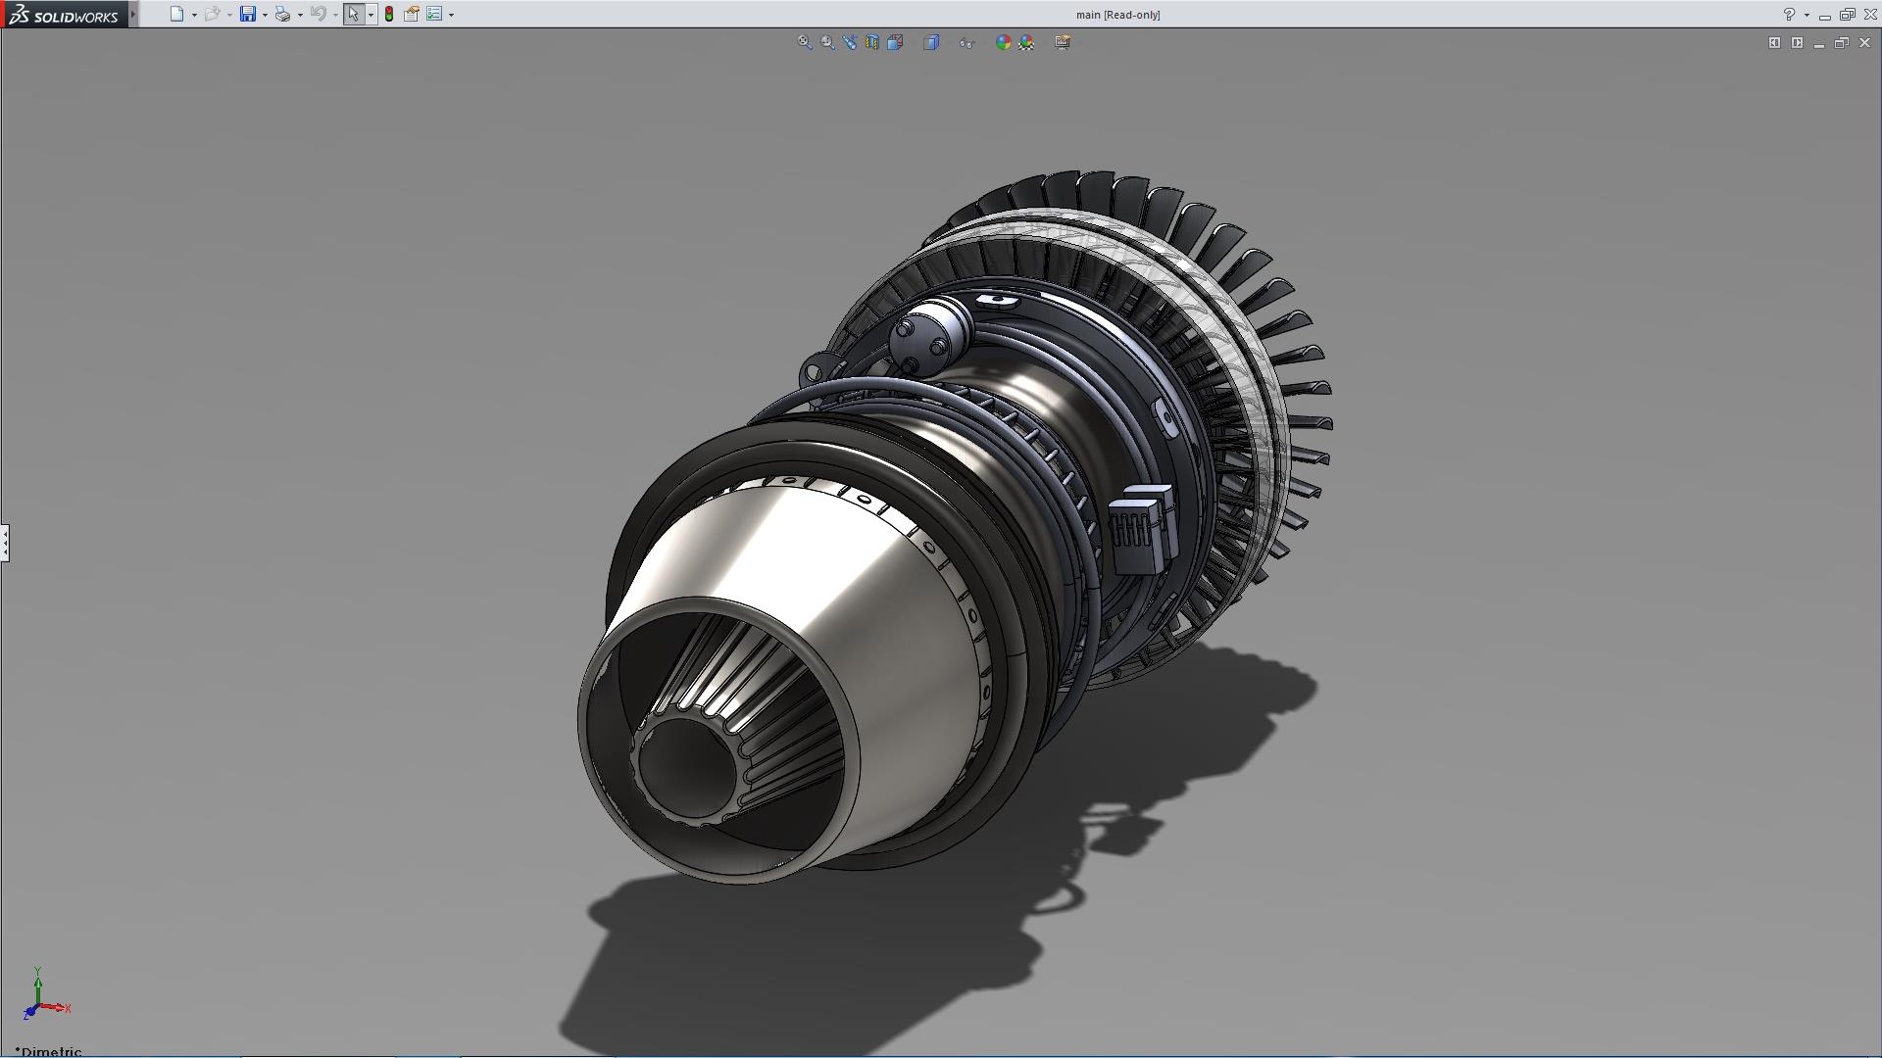Click the Zoom to Area icon
This screenshot has width=1882, height=1058.
point(828,42)
